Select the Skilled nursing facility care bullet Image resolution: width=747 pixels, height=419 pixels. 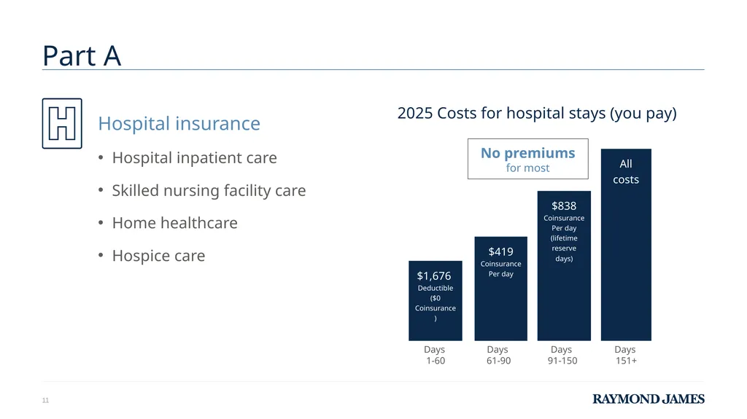pyautogui.click(x=209, y=190)
